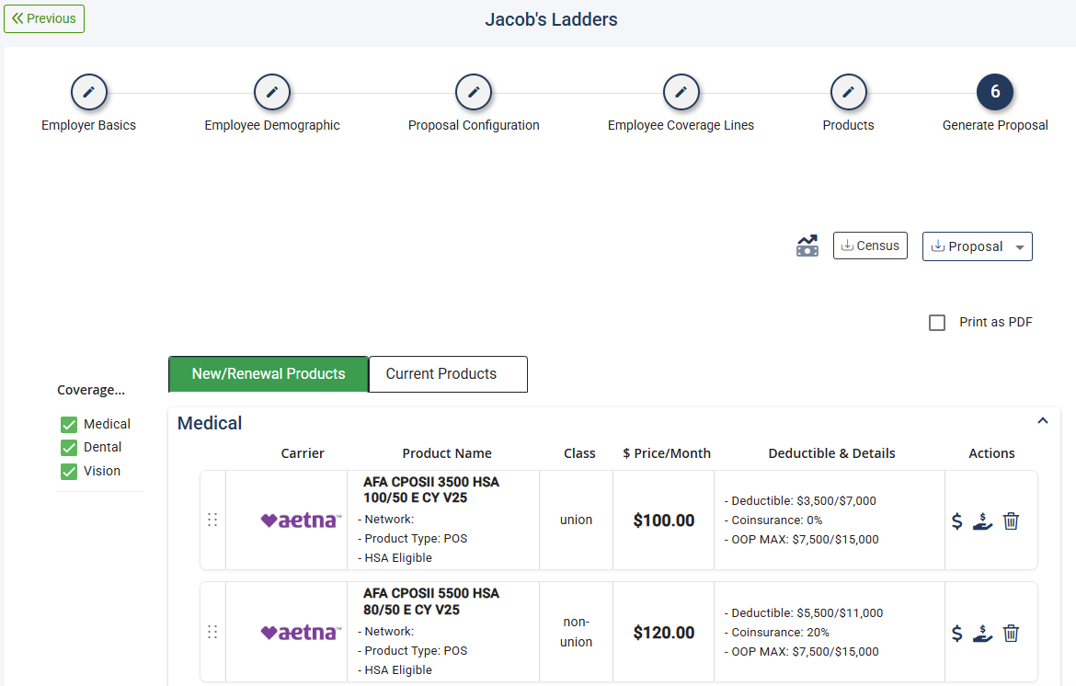Go to Employee Coverage Lines step icon
The width and height of the screenshot is (1076, 686).
click(x=681, y=92)
